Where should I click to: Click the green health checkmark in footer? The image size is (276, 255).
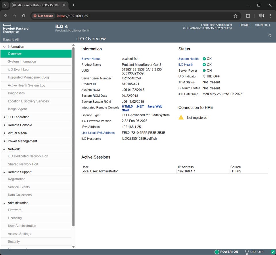pyautogui.click(x=273, y=252)
